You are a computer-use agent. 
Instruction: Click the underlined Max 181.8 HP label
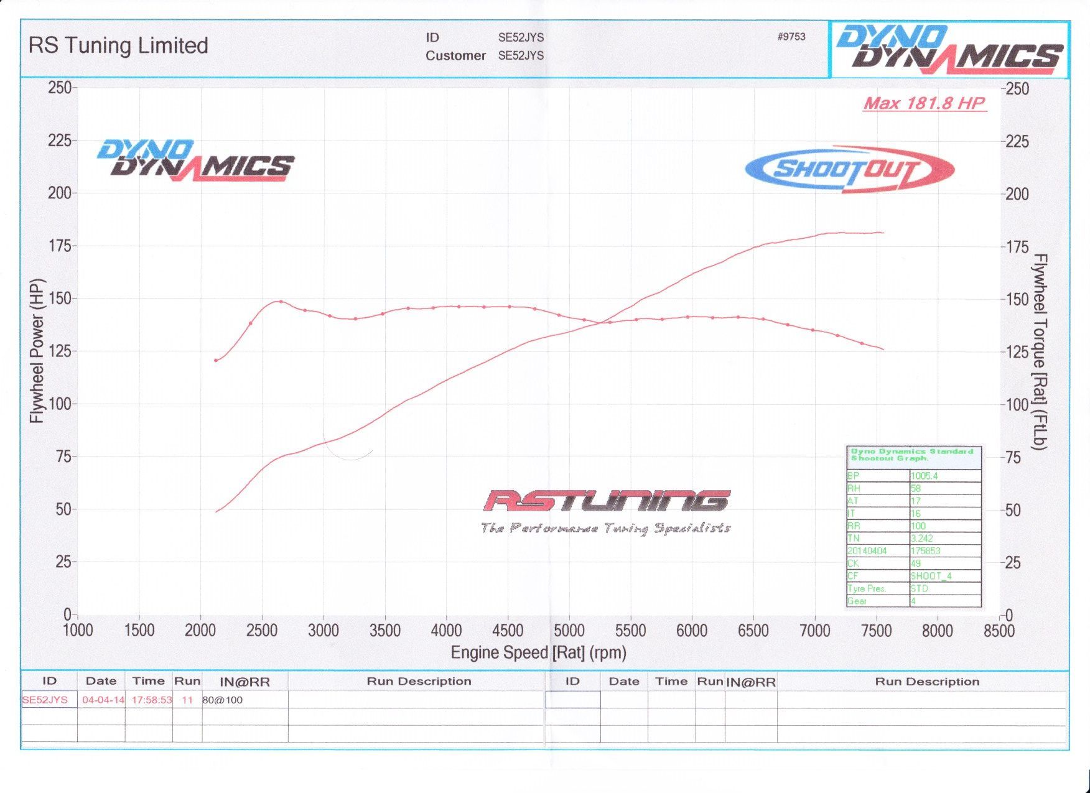925,103
